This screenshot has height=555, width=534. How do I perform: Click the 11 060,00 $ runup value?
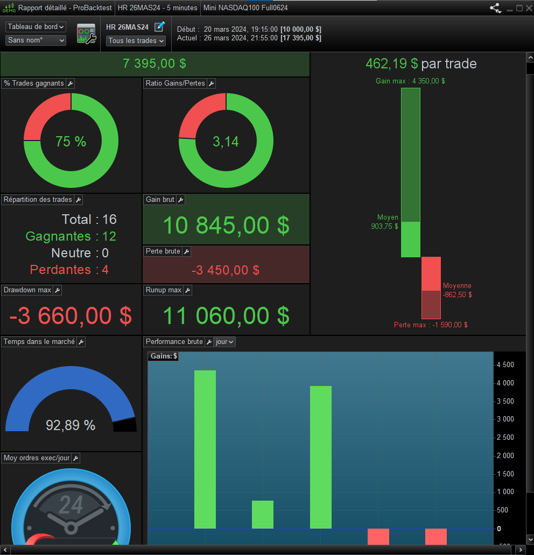click(226, 316)
